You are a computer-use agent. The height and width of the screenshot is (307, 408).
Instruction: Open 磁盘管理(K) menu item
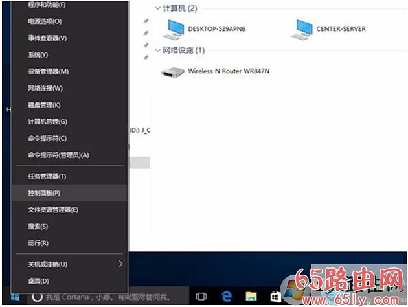[x=44, y=105]
